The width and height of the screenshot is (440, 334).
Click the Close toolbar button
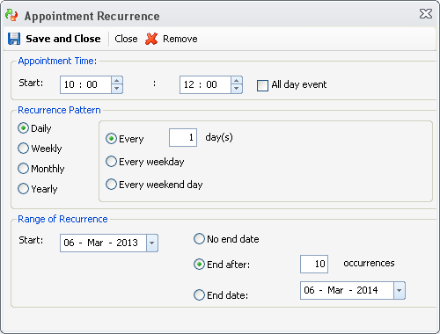126,39
